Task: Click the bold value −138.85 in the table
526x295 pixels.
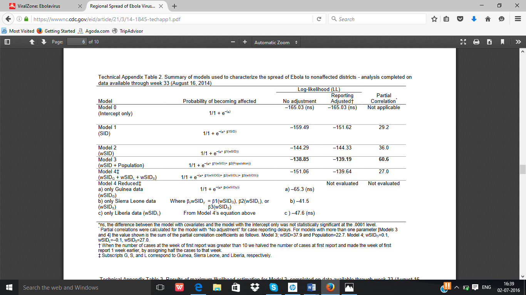Action: tap(299, 159)
